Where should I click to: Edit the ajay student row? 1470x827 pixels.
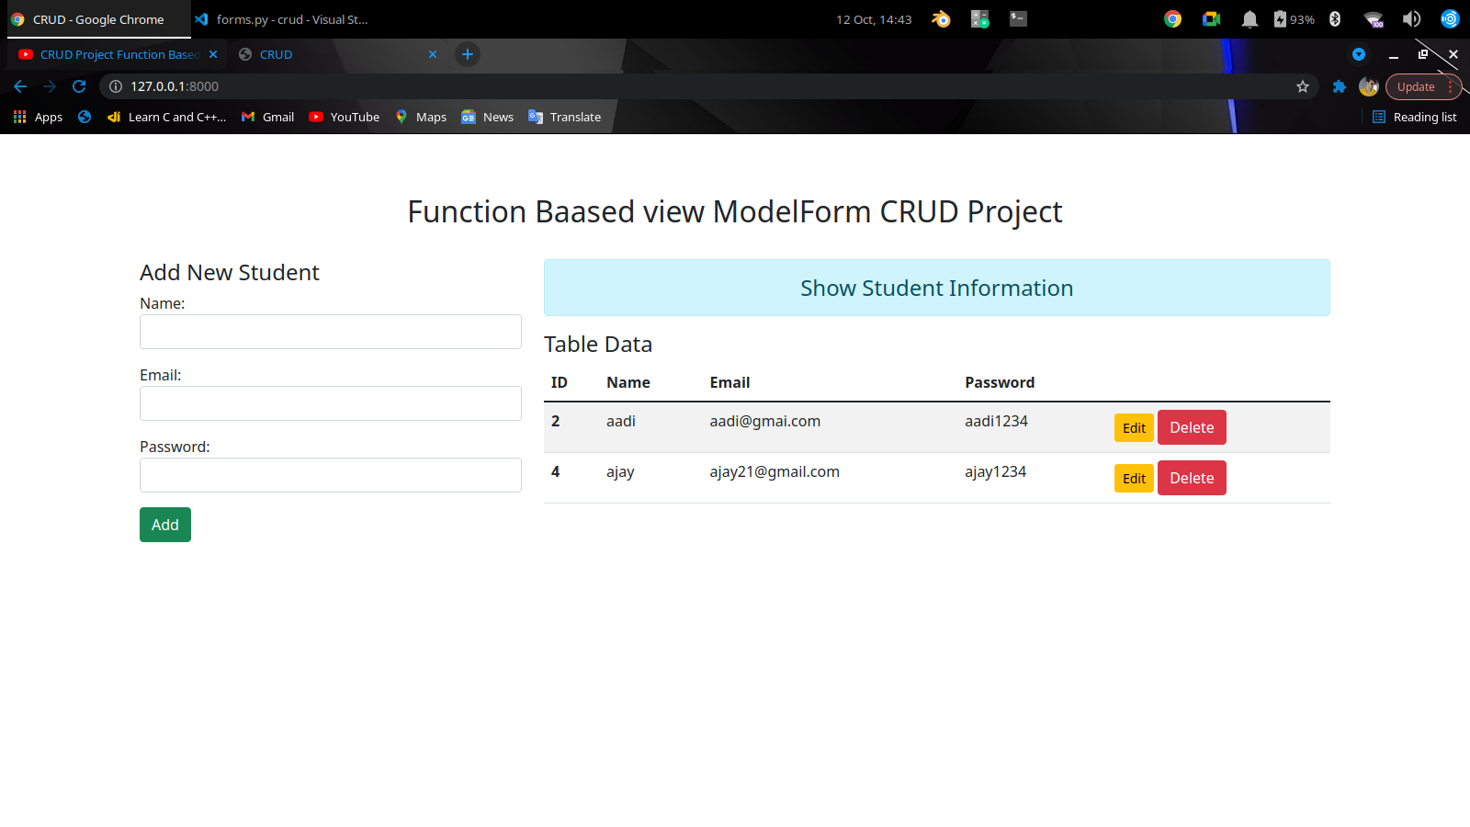1134,479
